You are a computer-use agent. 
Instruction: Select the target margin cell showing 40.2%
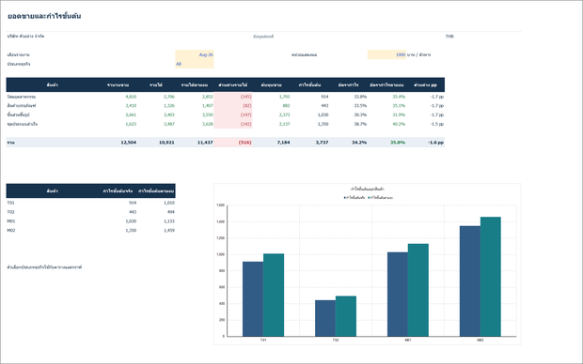point(386,124)
